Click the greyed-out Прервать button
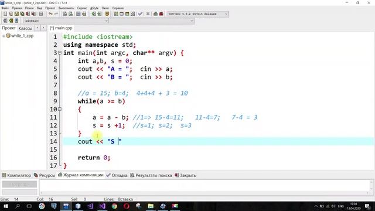 [x=19, y=184]
